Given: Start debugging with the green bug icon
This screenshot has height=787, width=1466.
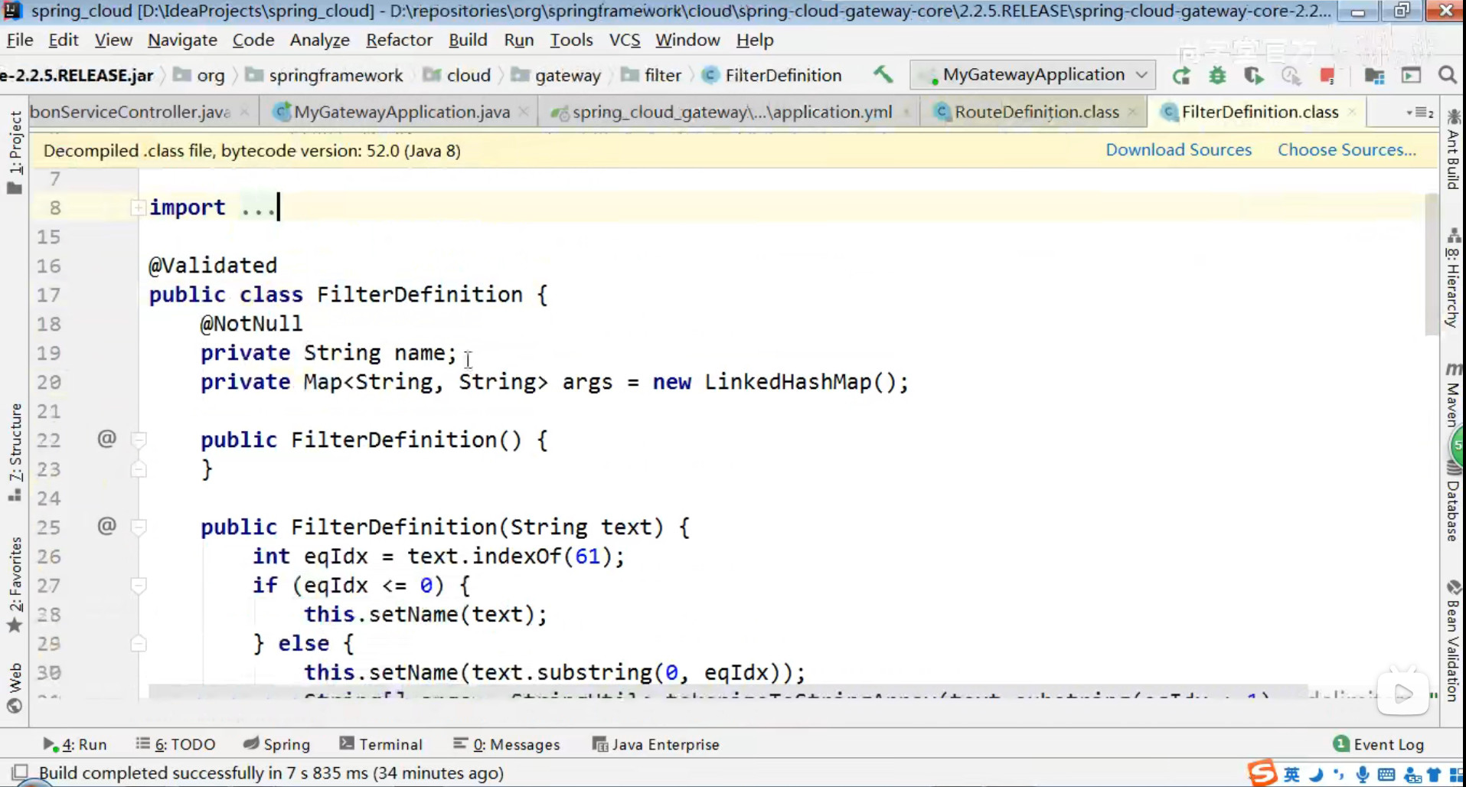Looking at the screenshot, I should click(x=1217, y=75).
